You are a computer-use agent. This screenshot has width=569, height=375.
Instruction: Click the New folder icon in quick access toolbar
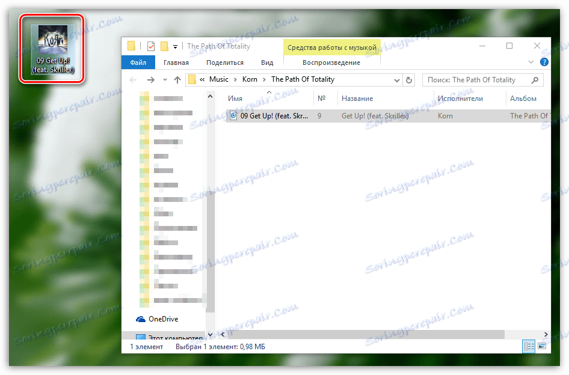[x=164, y=46]
